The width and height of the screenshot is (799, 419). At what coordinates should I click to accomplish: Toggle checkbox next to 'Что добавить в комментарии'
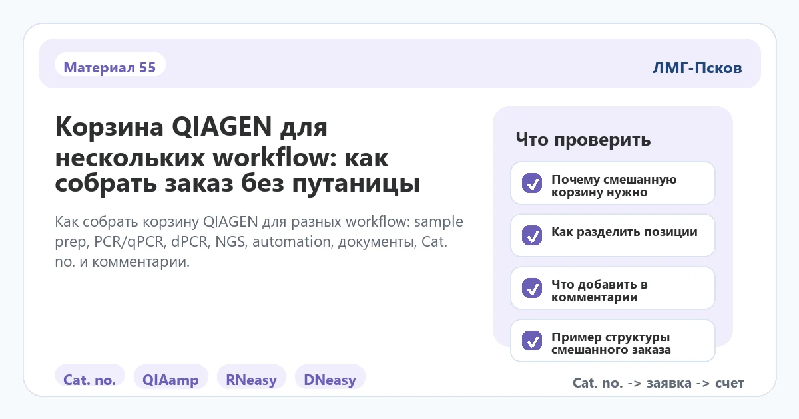point(532,288)
